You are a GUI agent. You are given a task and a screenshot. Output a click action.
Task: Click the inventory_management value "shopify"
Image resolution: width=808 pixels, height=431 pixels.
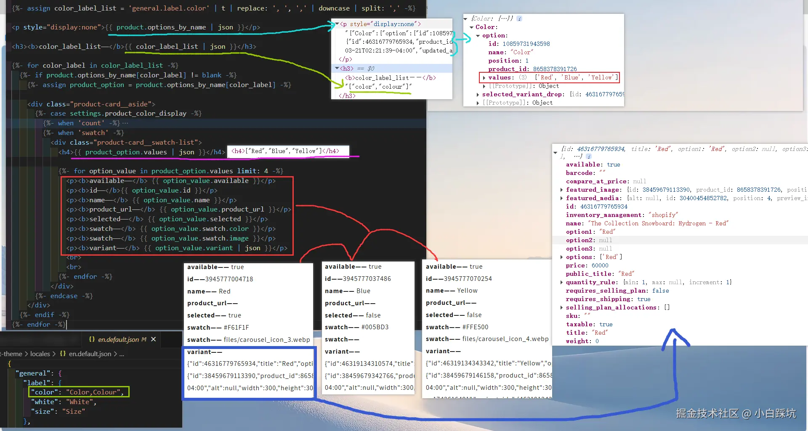(663, 215)
